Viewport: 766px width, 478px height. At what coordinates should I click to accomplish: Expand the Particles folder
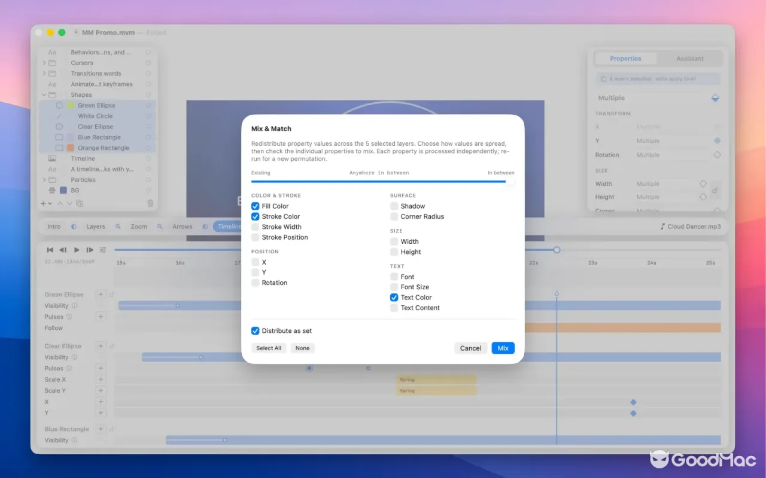pyautogui.click(x=44, y=180)
